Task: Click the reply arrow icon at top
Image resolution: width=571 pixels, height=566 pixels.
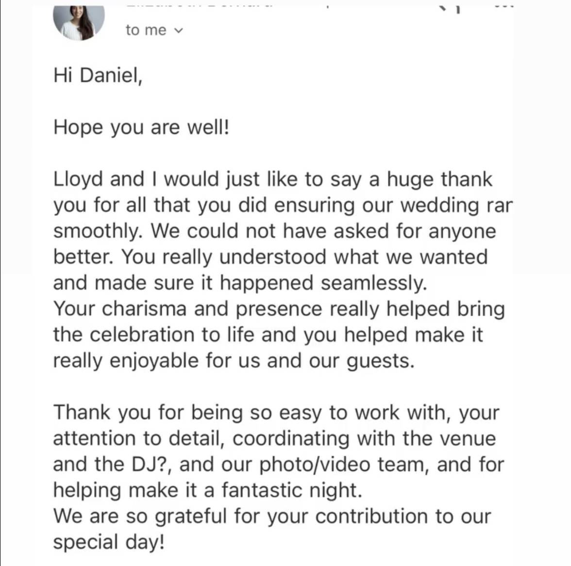Action: [x=452, y=7]
